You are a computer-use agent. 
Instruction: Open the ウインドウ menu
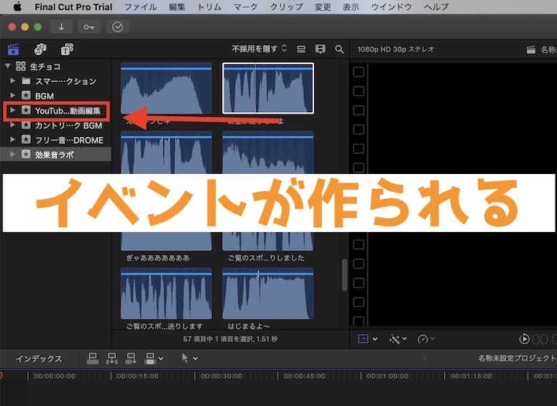tap(391, 7)
